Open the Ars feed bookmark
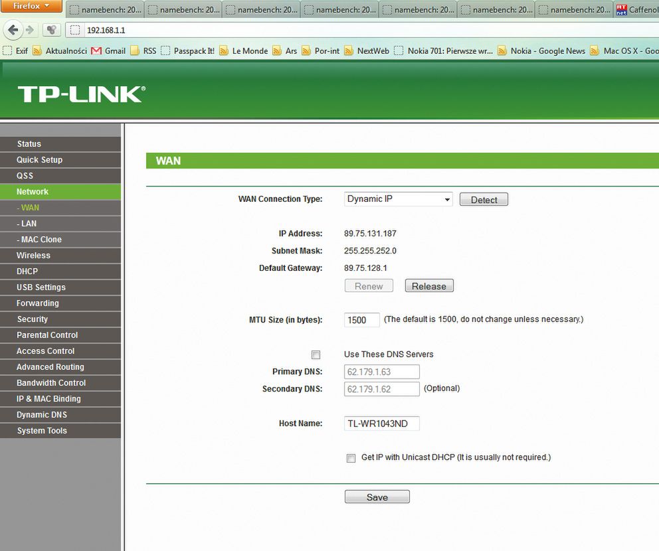Viewport: 659px width, 551px height. [284, 51]
